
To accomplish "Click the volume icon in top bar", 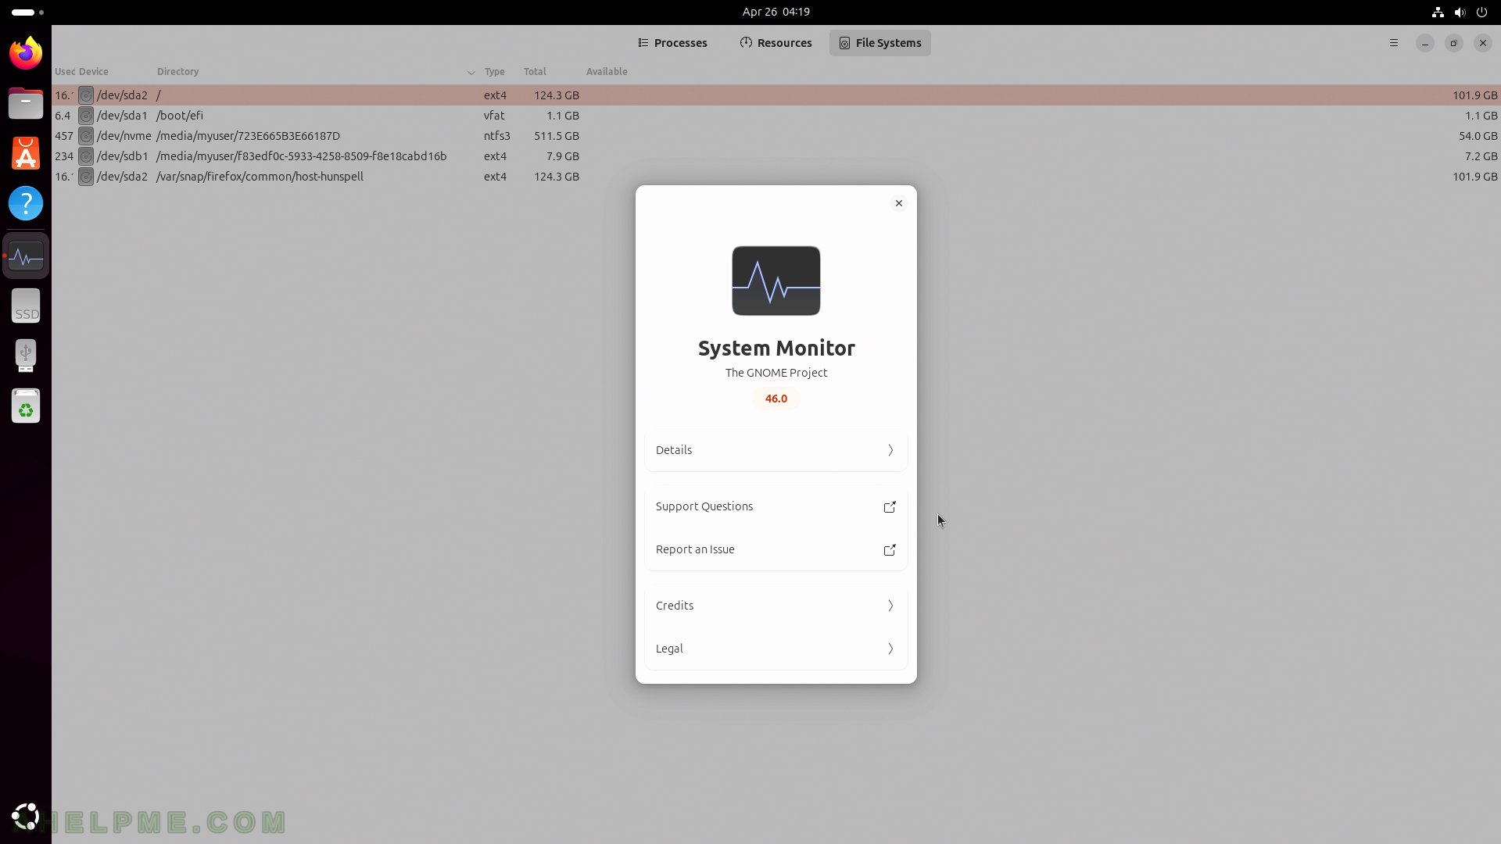I will point(1460,12).
